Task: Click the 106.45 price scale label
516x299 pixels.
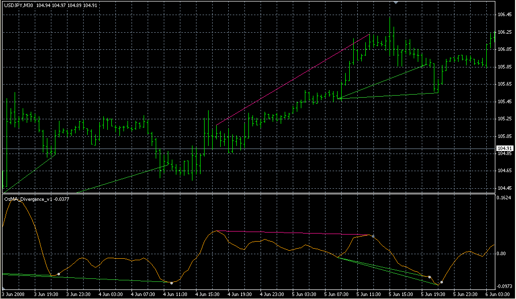Action: tap(505, 15)
